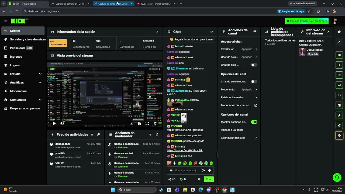
Task: Open the prnt.sc/8ENTTgtWeque link in chat
Action: pyautogui.click(x=185, y=130)
